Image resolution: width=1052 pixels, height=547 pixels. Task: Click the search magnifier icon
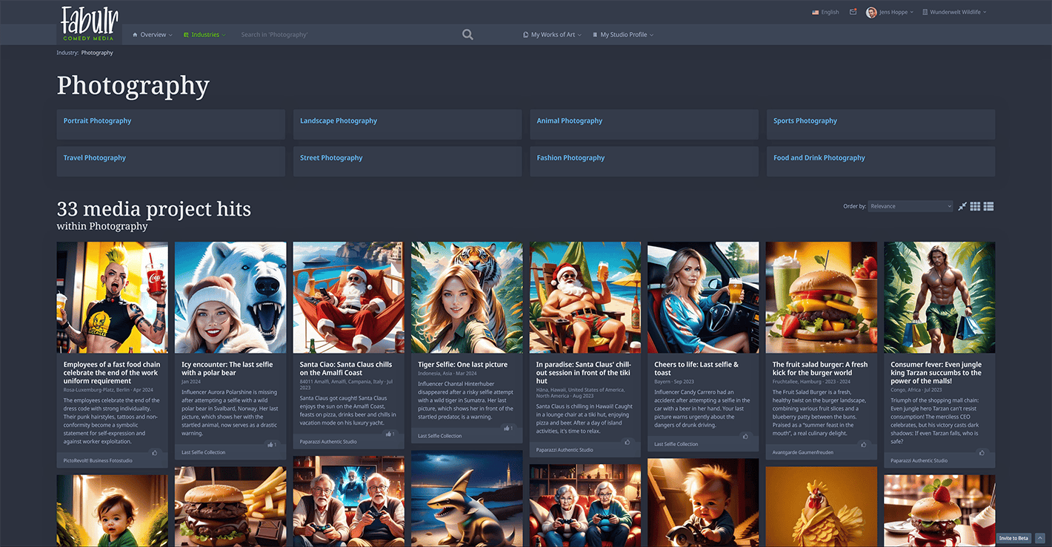[x=467, y=34]
